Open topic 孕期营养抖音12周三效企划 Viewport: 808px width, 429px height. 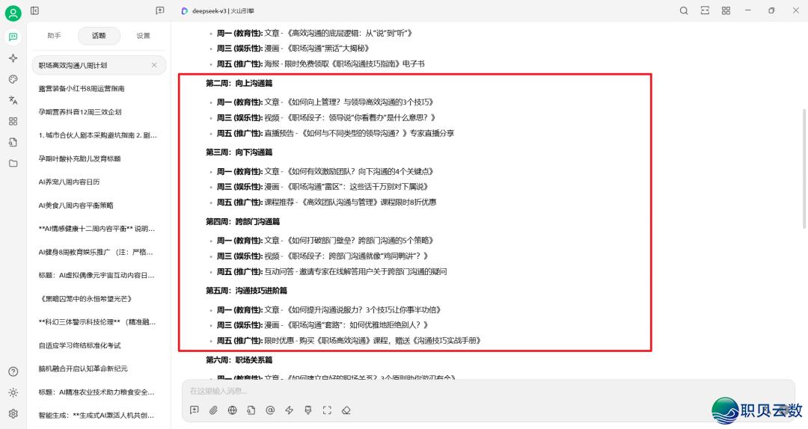(99, 112)
